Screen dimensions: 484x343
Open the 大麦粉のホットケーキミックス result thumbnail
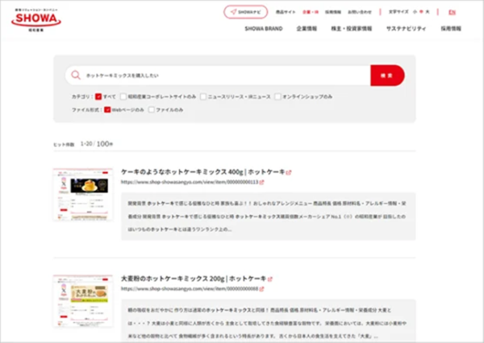[83, 301]
